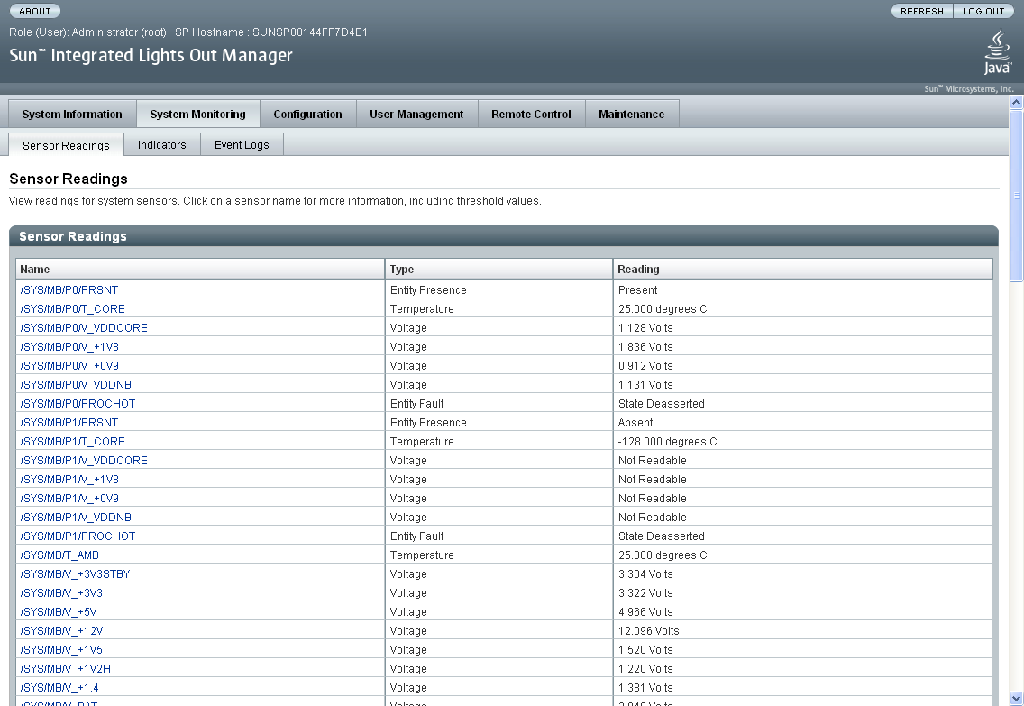Open the /SYS/MB/P0/V_+1V8 sensor

69,347
